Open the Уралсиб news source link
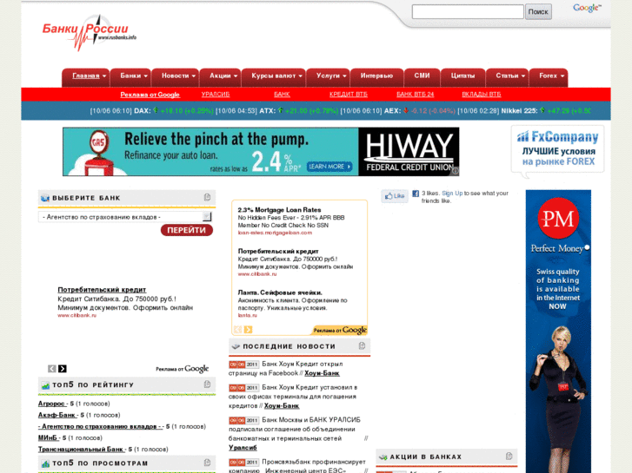The image size is (632, 473). (243, 448)
